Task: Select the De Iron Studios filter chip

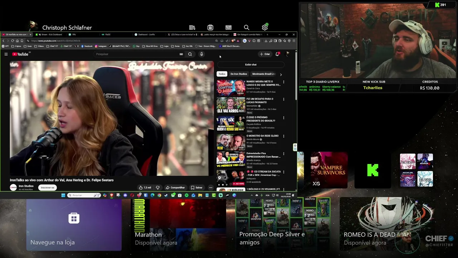Action: pyautogui.click(x=239, y=74)
